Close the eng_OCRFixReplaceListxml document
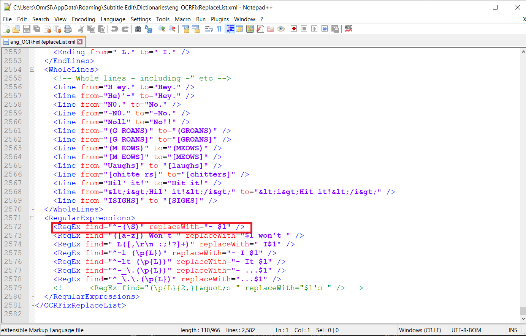The height and width of the screenshot is (336, 526). pyautogui.click(x=79, y=41)
